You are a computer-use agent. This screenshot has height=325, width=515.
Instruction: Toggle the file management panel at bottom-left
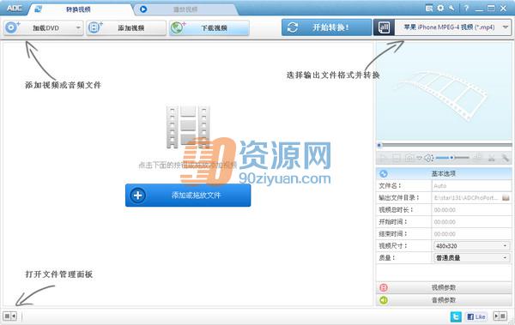(x=9, y=316)
